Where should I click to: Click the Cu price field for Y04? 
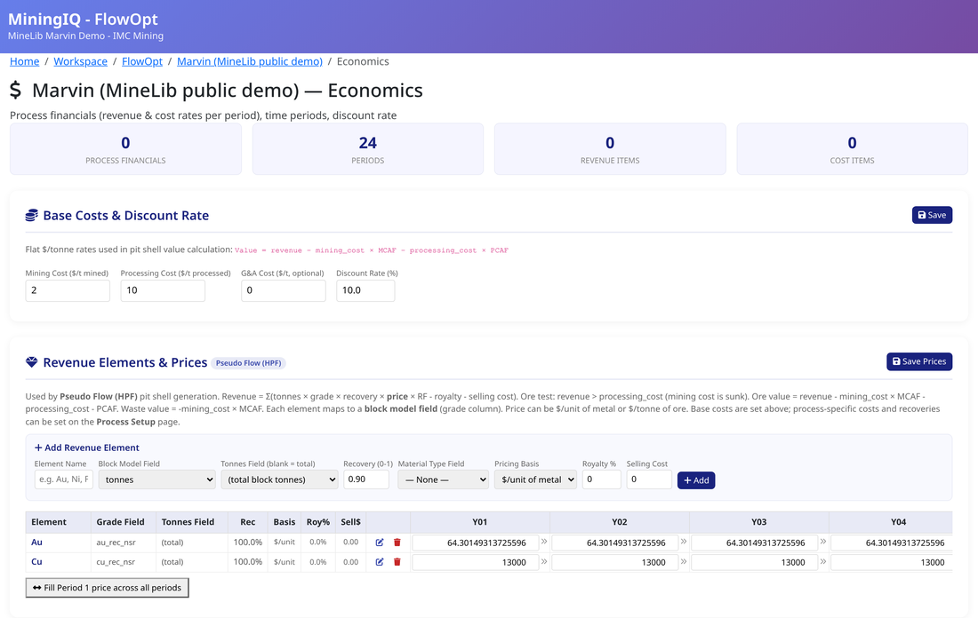point(892,563)
